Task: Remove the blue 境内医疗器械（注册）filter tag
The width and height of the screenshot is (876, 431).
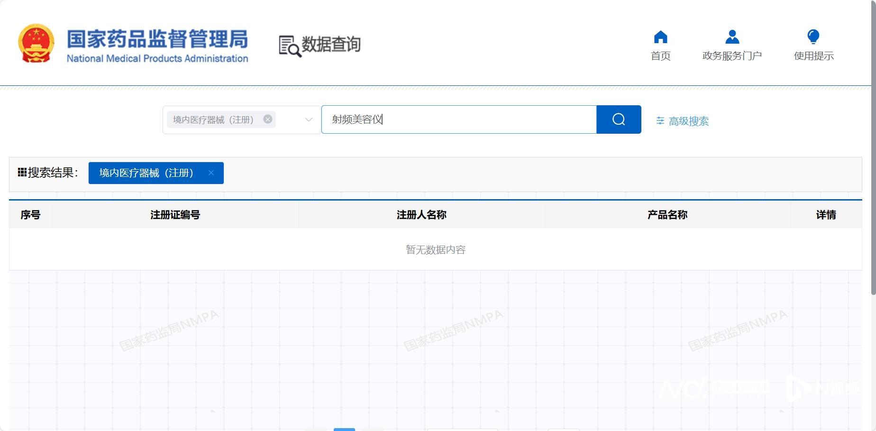Action: pos(211,173)
